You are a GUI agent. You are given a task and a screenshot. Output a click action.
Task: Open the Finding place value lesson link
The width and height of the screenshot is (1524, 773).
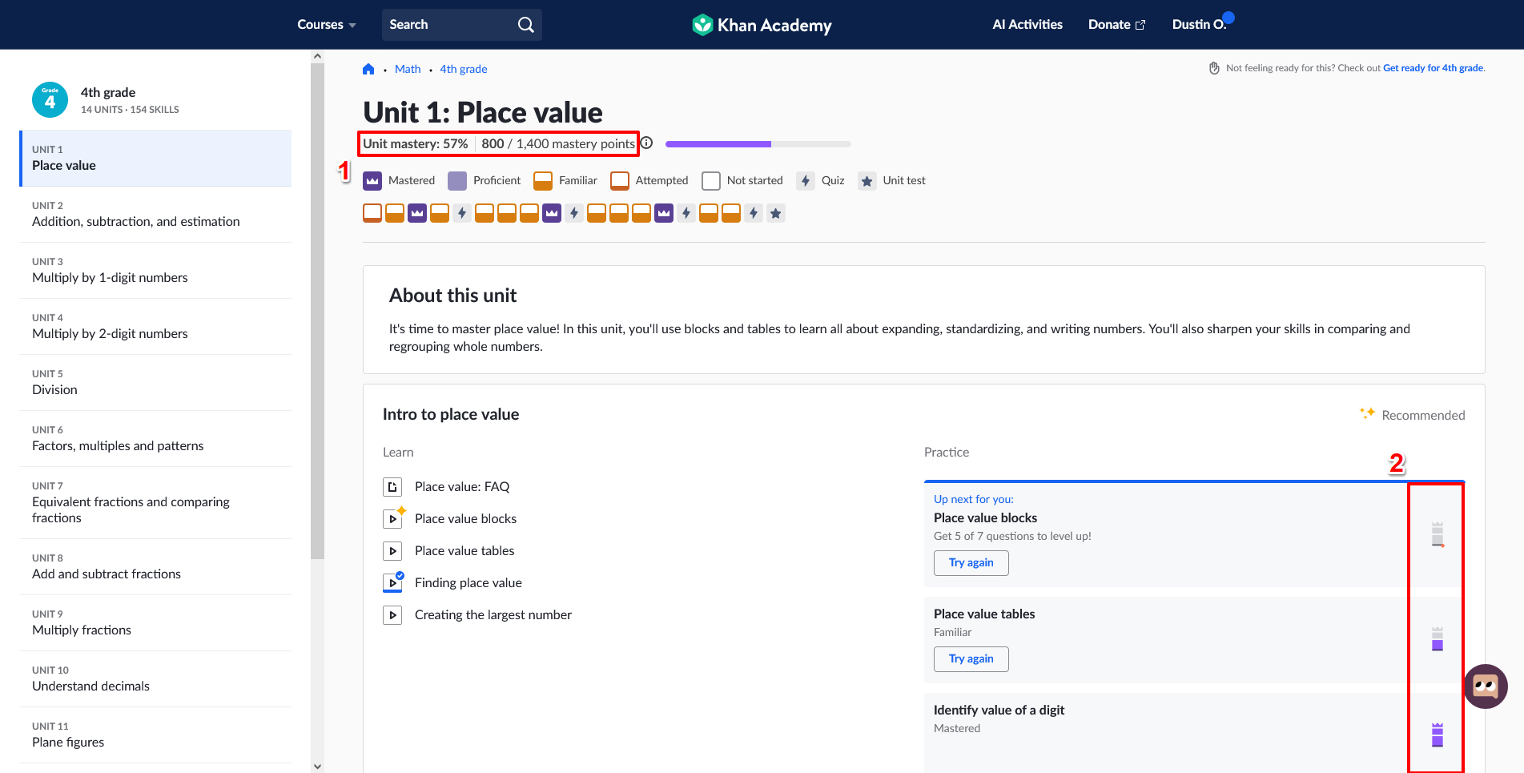[468, 583]
